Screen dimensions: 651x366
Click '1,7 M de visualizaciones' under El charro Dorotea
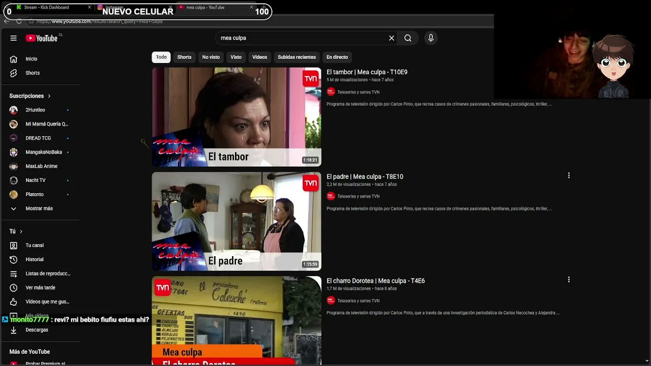348,288
